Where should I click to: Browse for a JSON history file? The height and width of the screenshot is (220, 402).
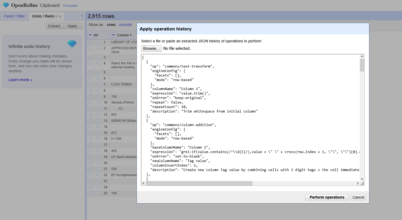tap(151, 48)
